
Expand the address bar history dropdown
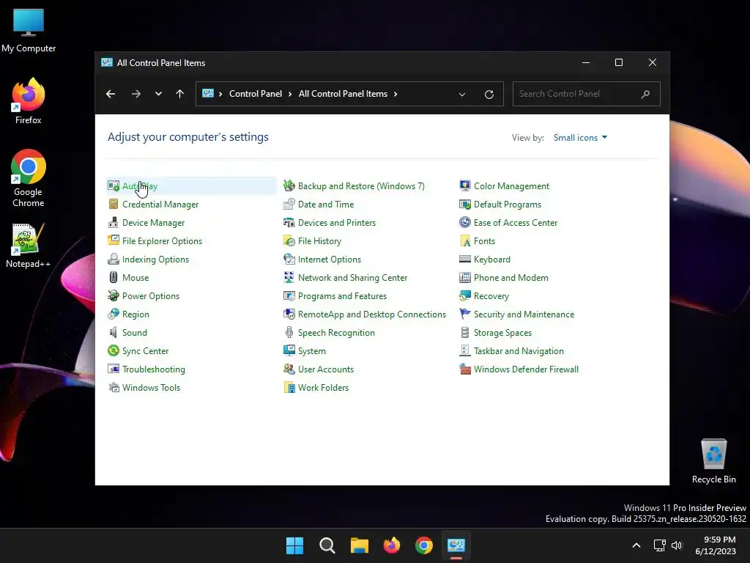coord(462,95)
